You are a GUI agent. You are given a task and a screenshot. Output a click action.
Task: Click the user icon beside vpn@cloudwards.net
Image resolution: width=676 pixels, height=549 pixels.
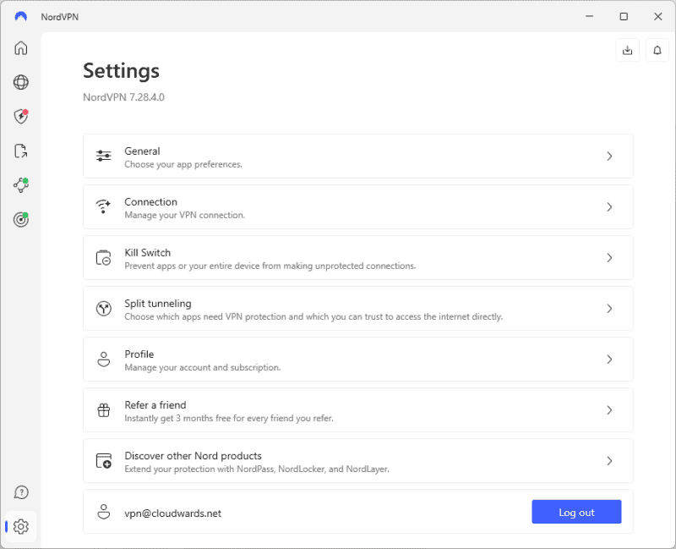[x=103, y=512]
